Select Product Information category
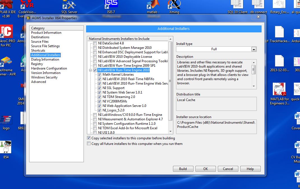 [x=46, y=33]
